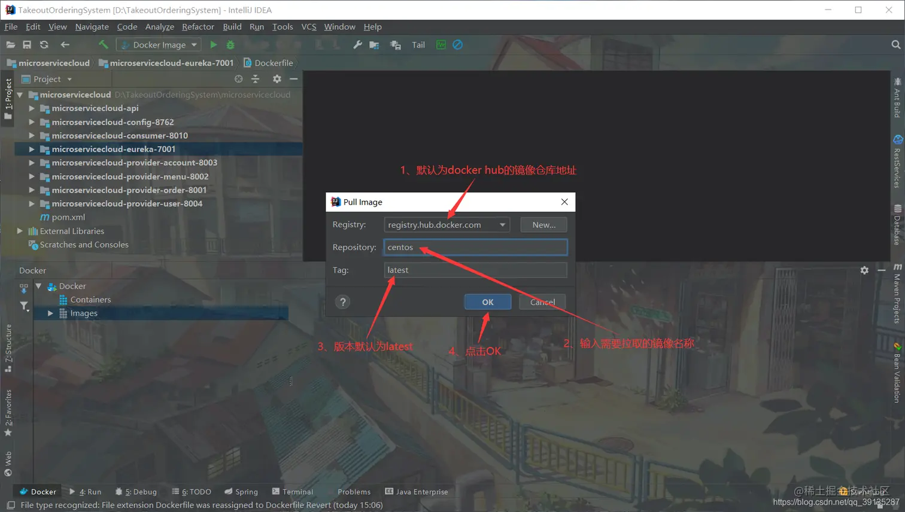Open Search Everywhere magnifier icon

[x=895, y=45]
